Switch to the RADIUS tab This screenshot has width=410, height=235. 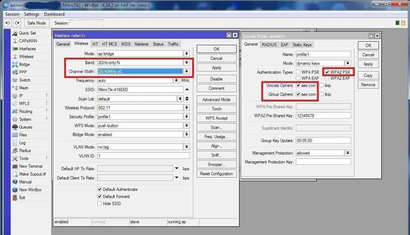[x=269, y=45]
